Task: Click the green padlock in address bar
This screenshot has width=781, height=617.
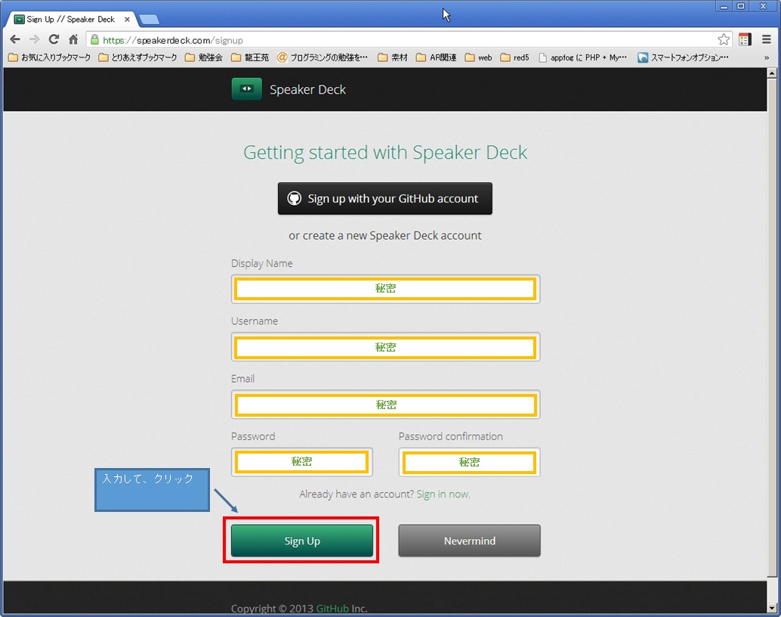Action: (x=94, y=40)
